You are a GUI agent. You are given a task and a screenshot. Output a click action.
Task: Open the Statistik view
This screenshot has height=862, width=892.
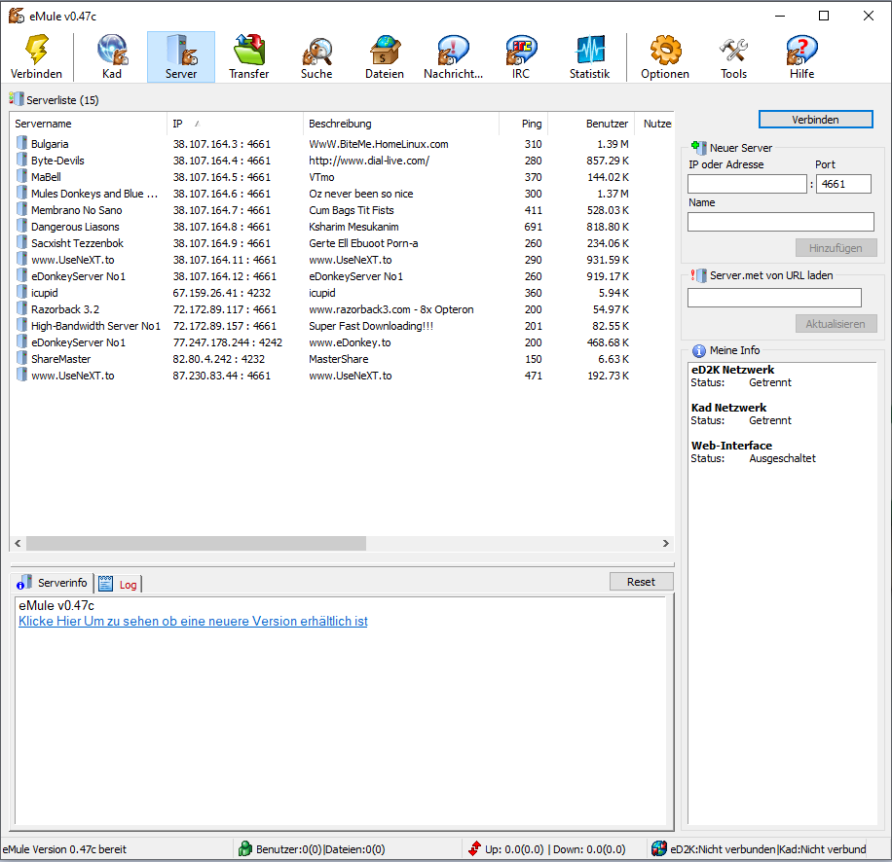tap(589, 56)
